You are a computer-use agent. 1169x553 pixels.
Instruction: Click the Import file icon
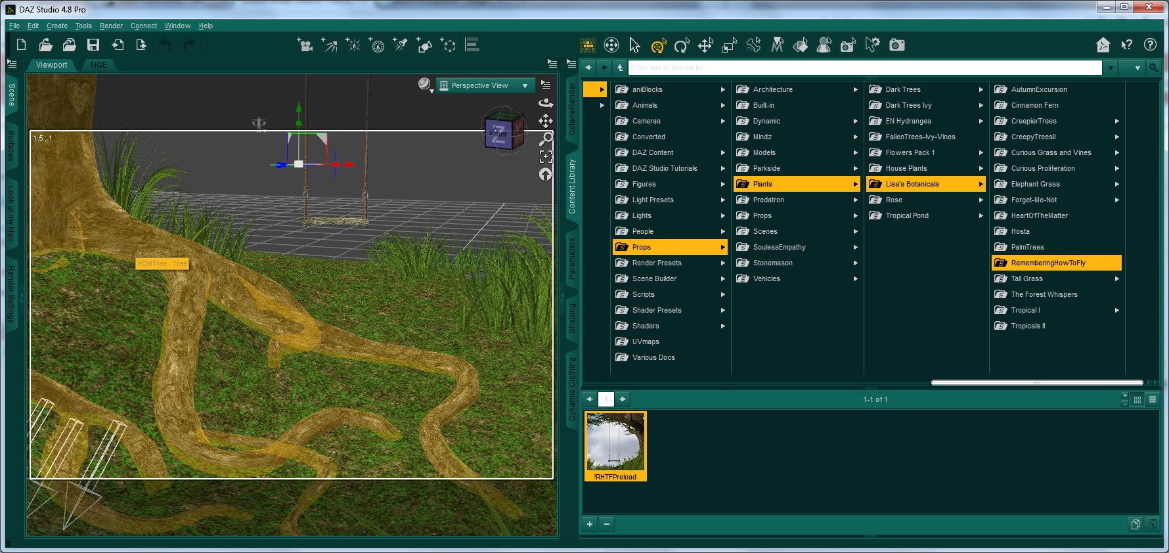pos(118,45)
